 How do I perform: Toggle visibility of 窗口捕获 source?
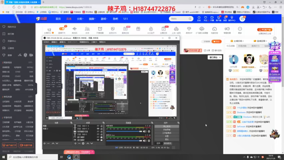click(x=98, y=137)
